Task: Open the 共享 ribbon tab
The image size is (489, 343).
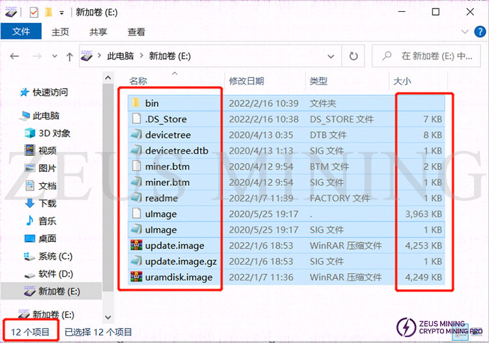Action: tap(98, 32)
